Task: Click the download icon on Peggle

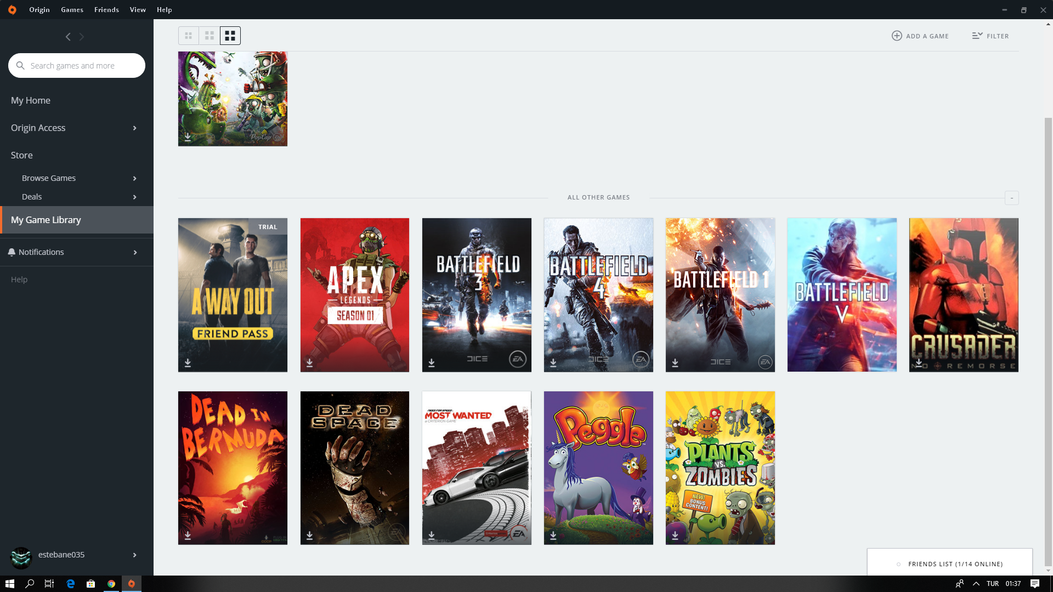Action: 553,535
